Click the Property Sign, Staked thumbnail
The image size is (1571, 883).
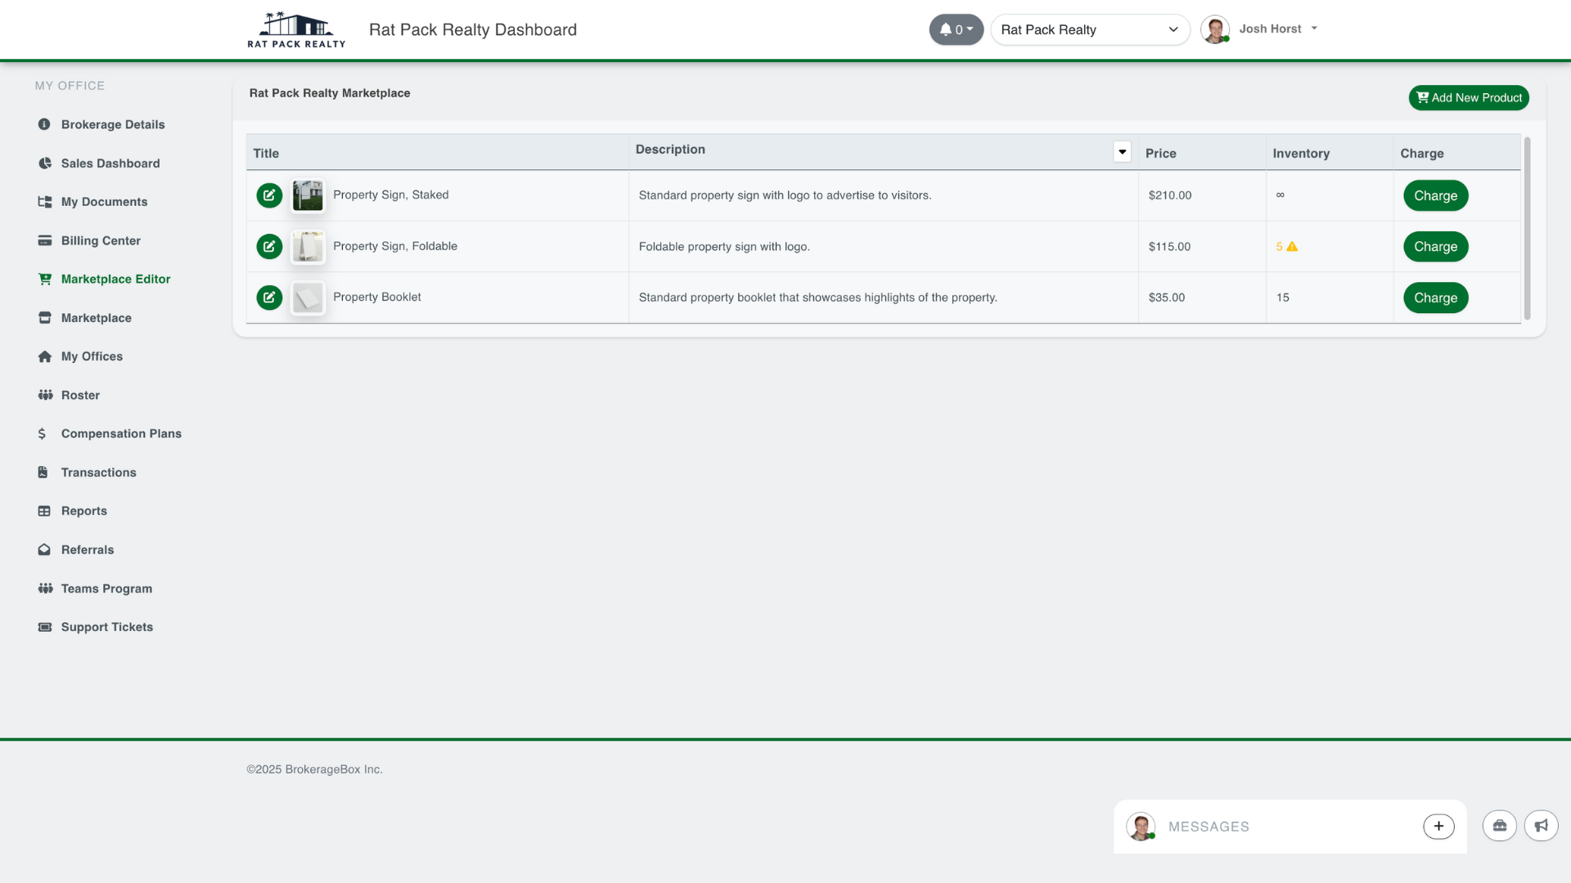pos(308,195)
